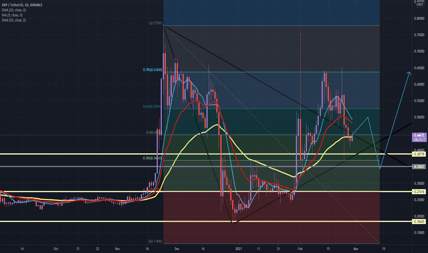Click the Fibonacci 0.786(0.63650) level label
This screenshot has height=253, width=428.
(152, 70)
